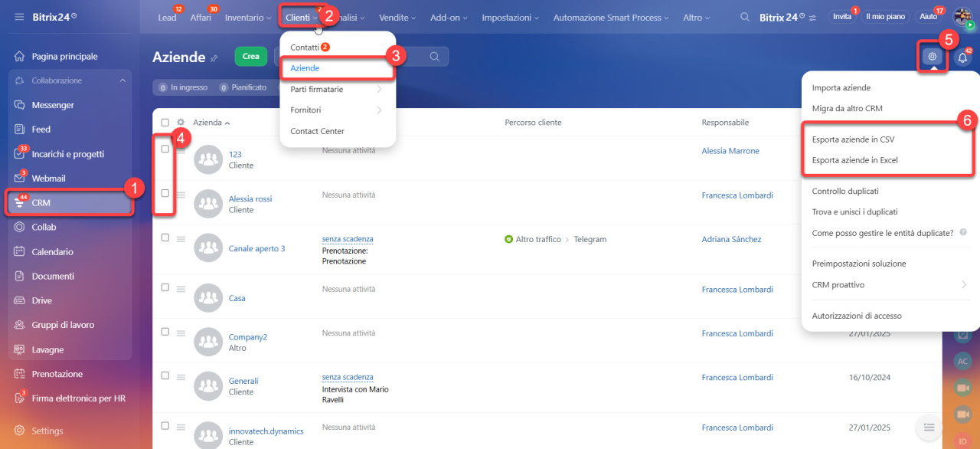This screenshot has height=449, width=980.
Task: Sort by the Azienda column header
Action: tap(211, 123)
